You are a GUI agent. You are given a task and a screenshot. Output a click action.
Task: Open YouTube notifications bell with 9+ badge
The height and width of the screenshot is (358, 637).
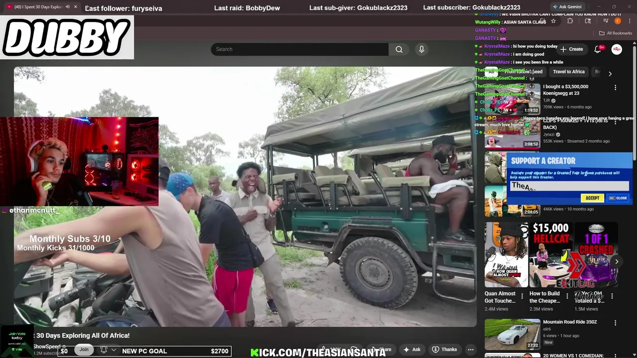tap(598, 49)
